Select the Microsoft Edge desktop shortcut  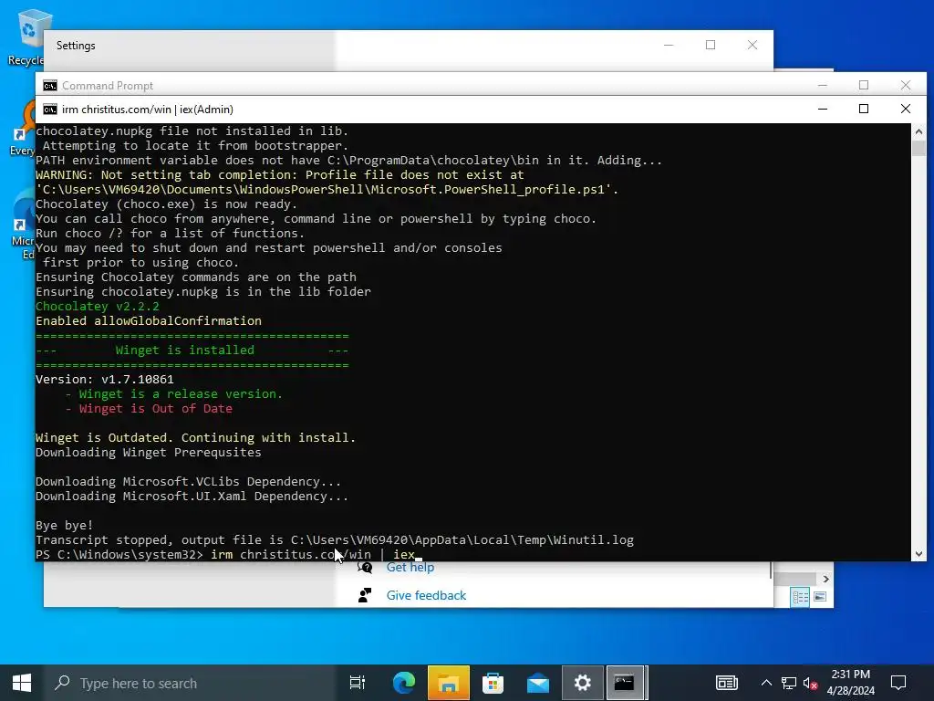(x=23, y=226)
